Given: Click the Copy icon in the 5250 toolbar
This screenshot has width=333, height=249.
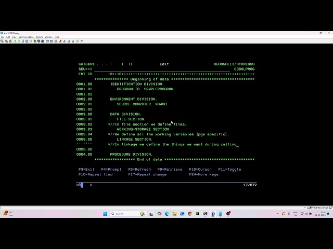Looking at the screenshot, I should (x=6, y=41).
